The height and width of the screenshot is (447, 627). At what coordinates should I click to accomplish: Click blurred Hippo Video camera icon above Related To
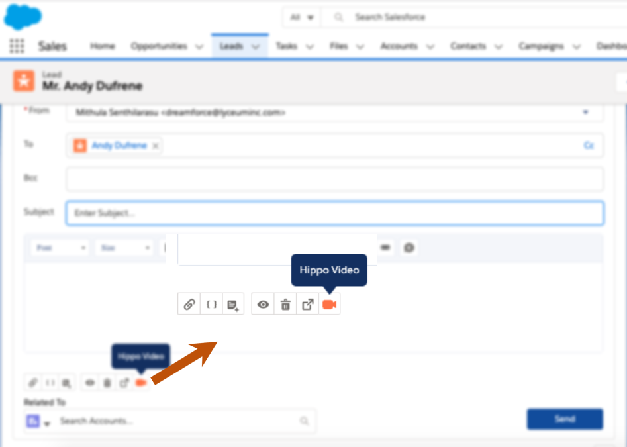(x=141, y=383)
